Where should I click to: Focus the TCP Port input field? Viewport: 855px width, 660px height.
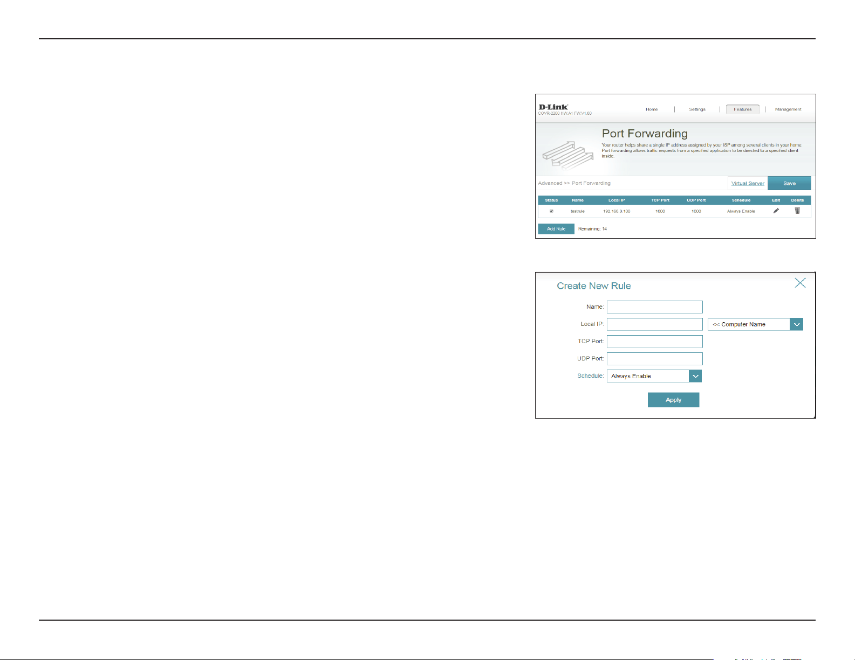tap(654, 342)
